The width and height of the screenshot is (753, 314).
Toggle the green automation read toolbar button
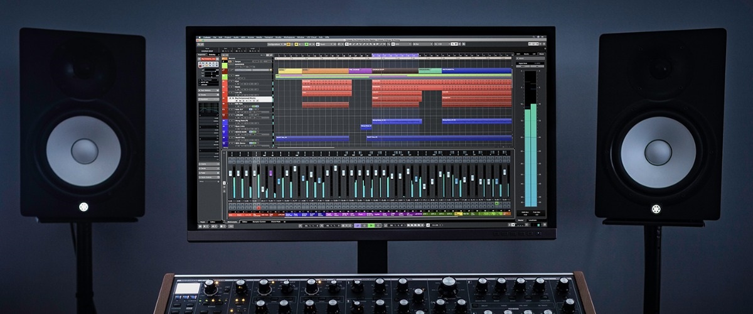coord(307,44)
